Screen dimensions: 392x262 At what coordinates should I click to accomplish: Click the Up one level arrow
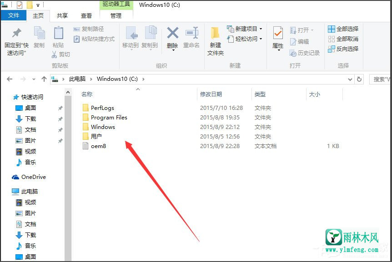click(x=44, y=79)
